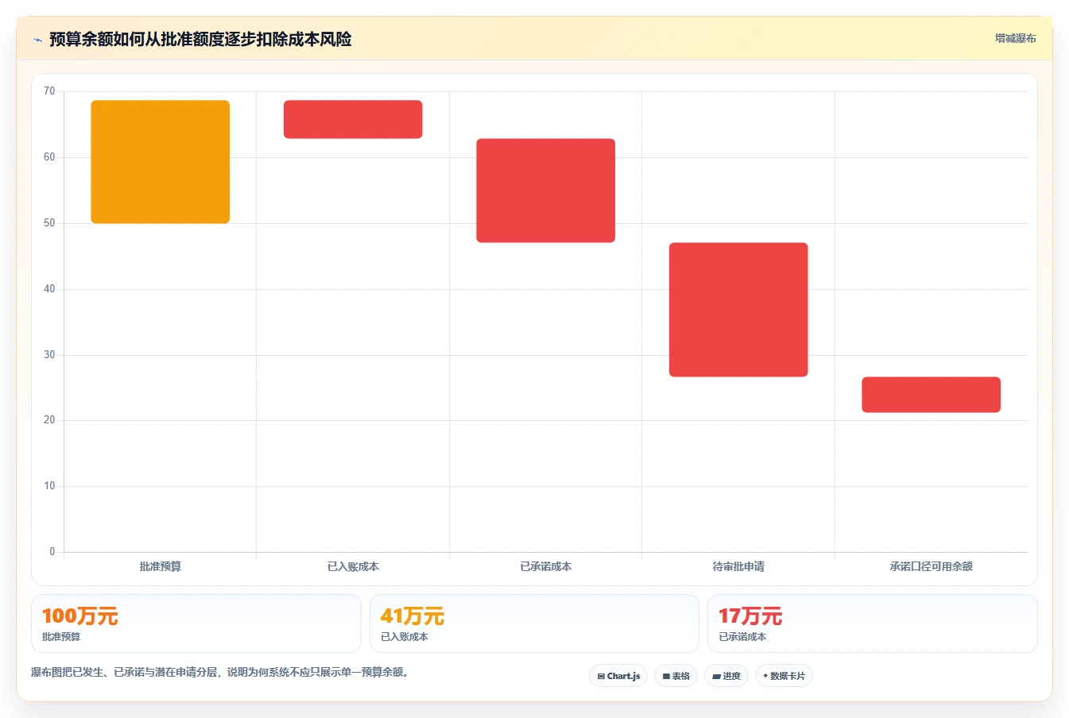The width and height of the screenshot is (1069, 718).
Task: Click the Chart.js tag
Action: click(x=618, y=676)
